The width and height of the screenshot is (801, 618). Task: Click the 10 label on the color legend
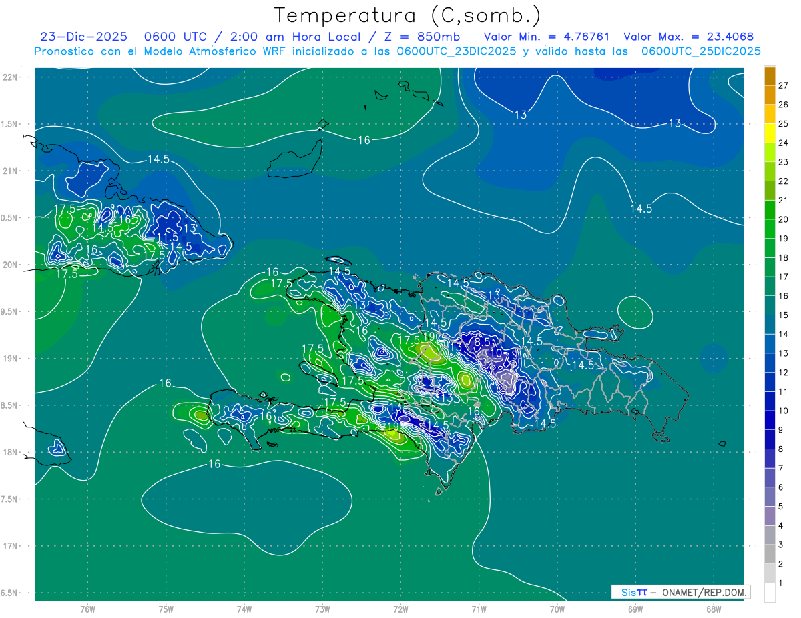[783, 411]
